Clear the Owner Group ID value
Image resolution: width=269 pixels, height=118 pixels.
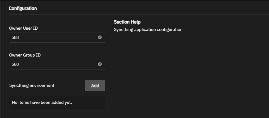pos(100,64)
